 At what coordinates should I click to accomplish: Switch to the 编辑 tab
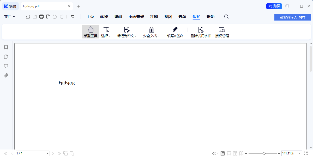118,17
